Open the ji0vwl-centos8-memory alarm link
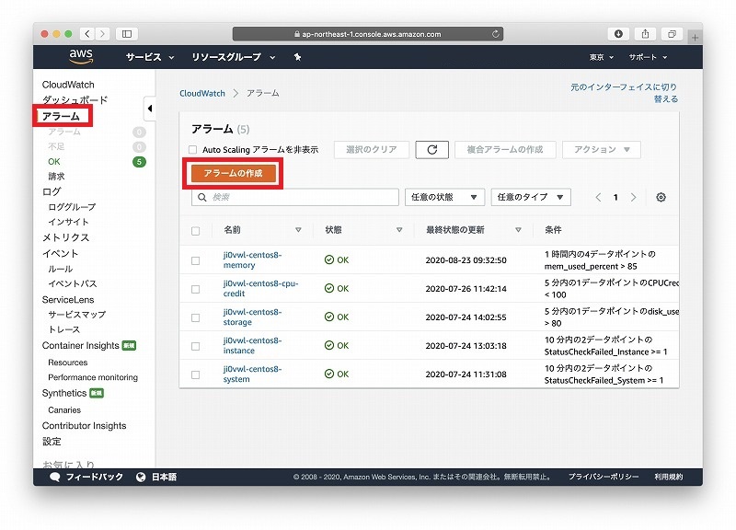736x530 pixels. coord(252,260)
